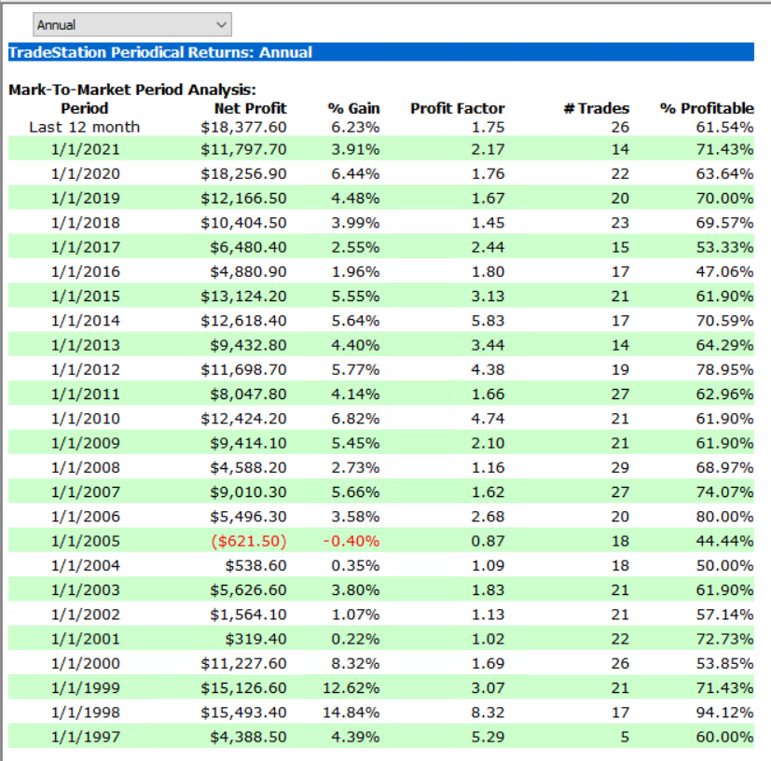Click the # Trades column header
Screen dimensions: 771x761
[596, 108]
